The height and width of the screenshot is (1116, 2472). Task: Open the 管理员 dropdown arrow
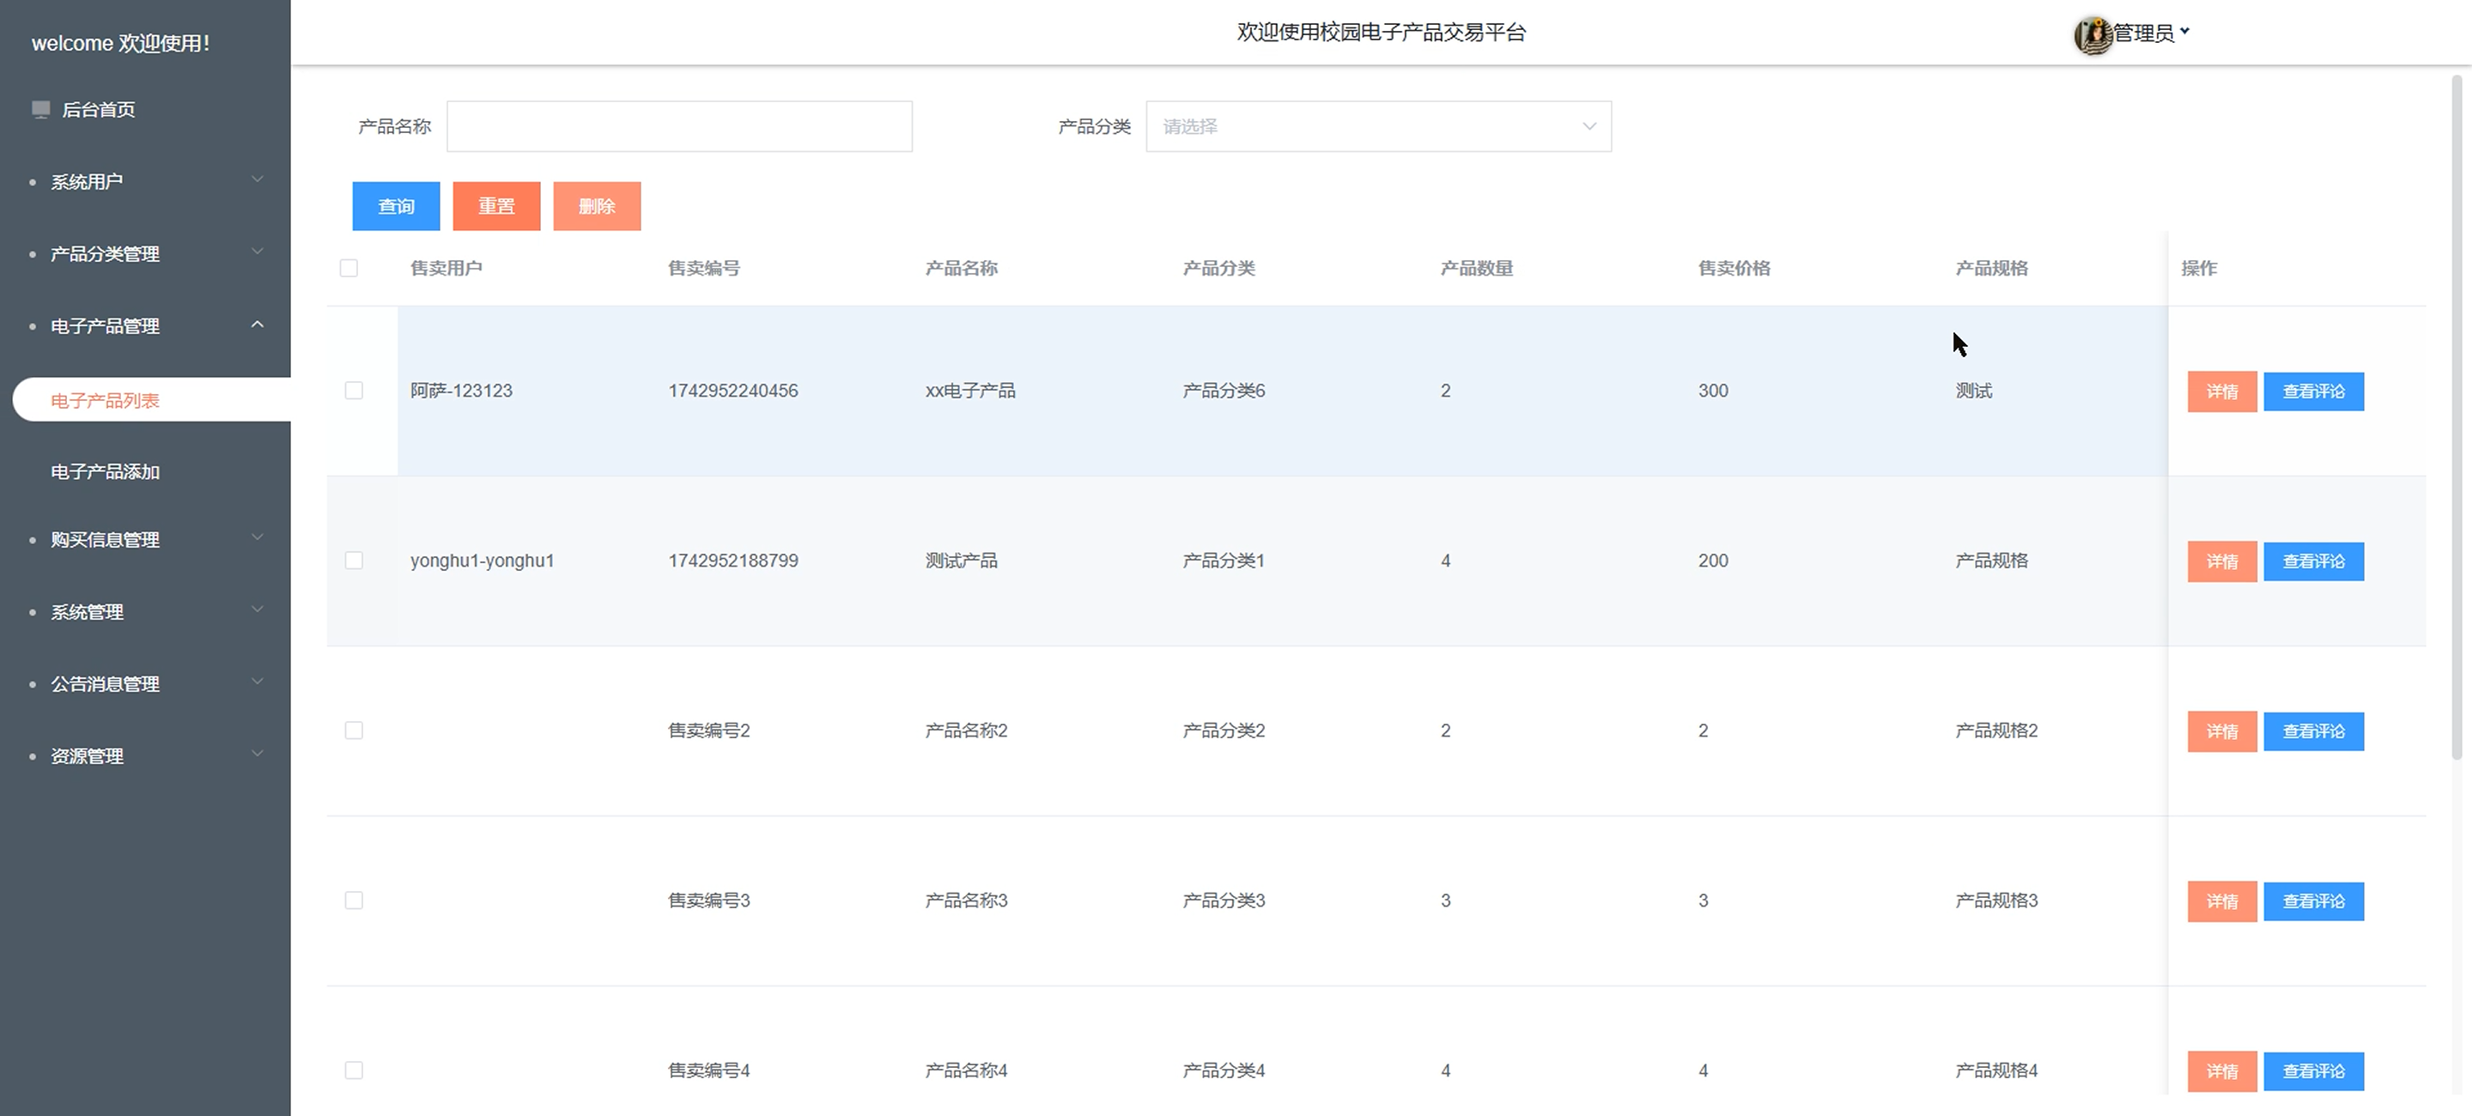pos(2185,32)
